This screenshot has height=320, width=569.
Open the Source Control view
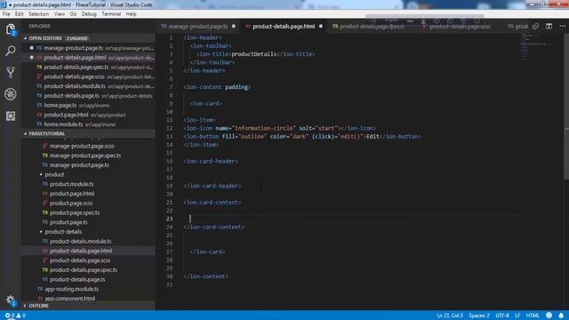(x=11, y=72)
